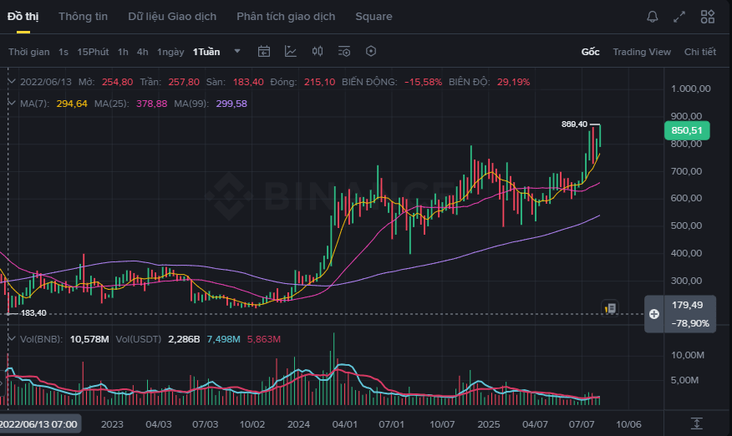Image resolution: width=732 pixels, height=436 pixels.
Task: Open the line chart indicators icon
Action: point(290,51)
